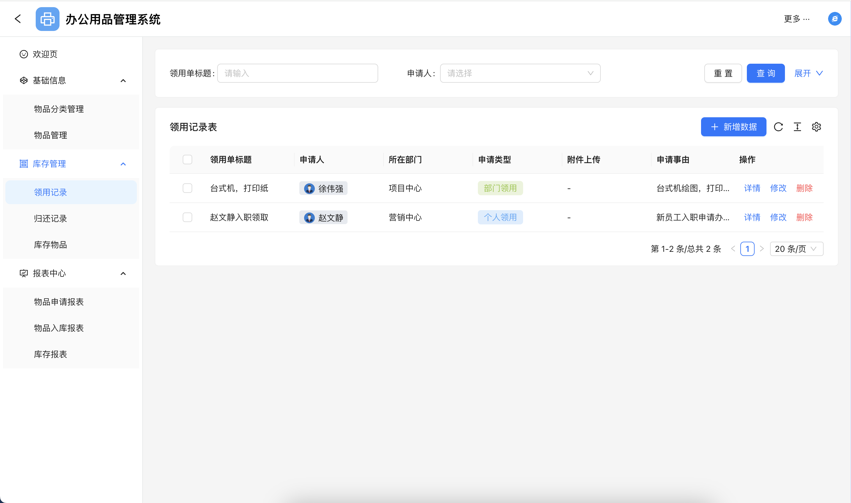The height and width of the screenshot is (503, 851).
Task: Click 赵文静 applicant avatar tag
Action: pyautogui.click(x=323, y=218)
